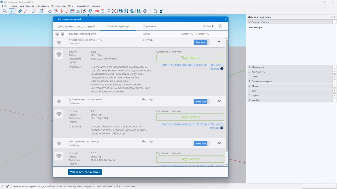337x189 pixels.
Task: Close the Сцены tray panel
Action: tap(334, 95)
